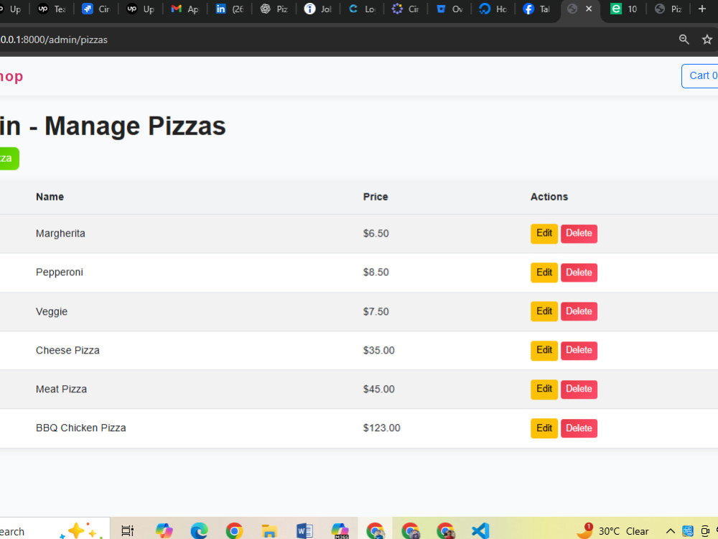Click the Price column header

click(x=376, y=197)
